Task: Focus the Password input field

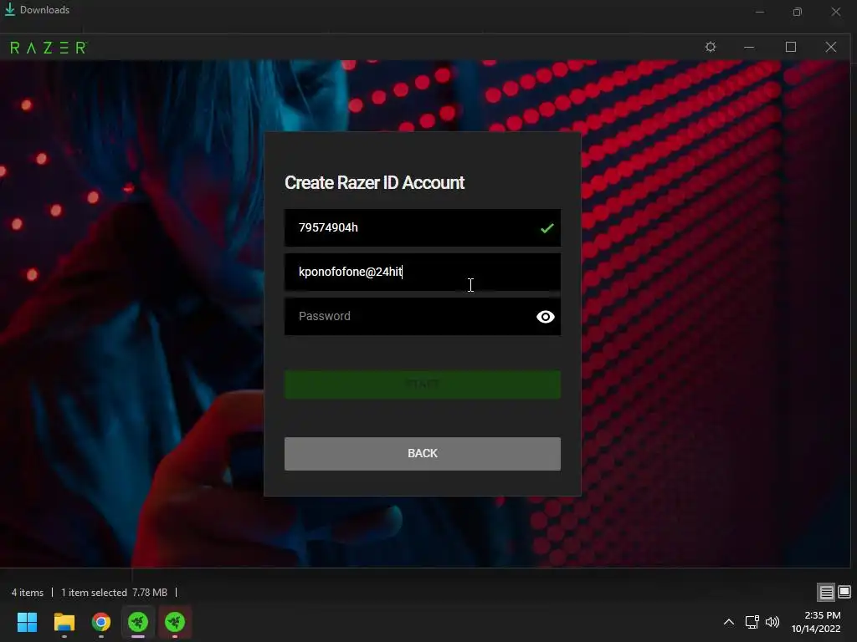Action: [x=422, y=316]
